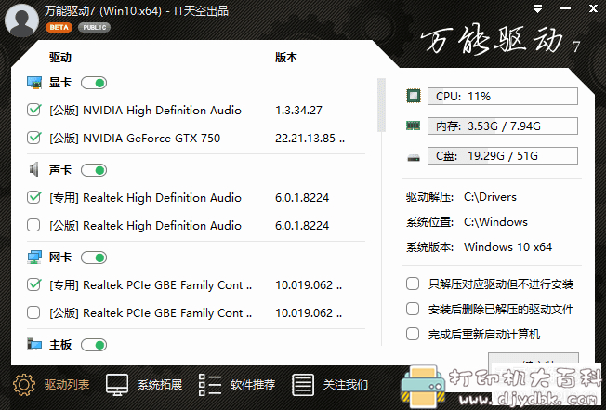Toggle the 声卡 driver group switch
This screenshot has height=410, width=606.
pyautogui.click(x=94, y=170)
